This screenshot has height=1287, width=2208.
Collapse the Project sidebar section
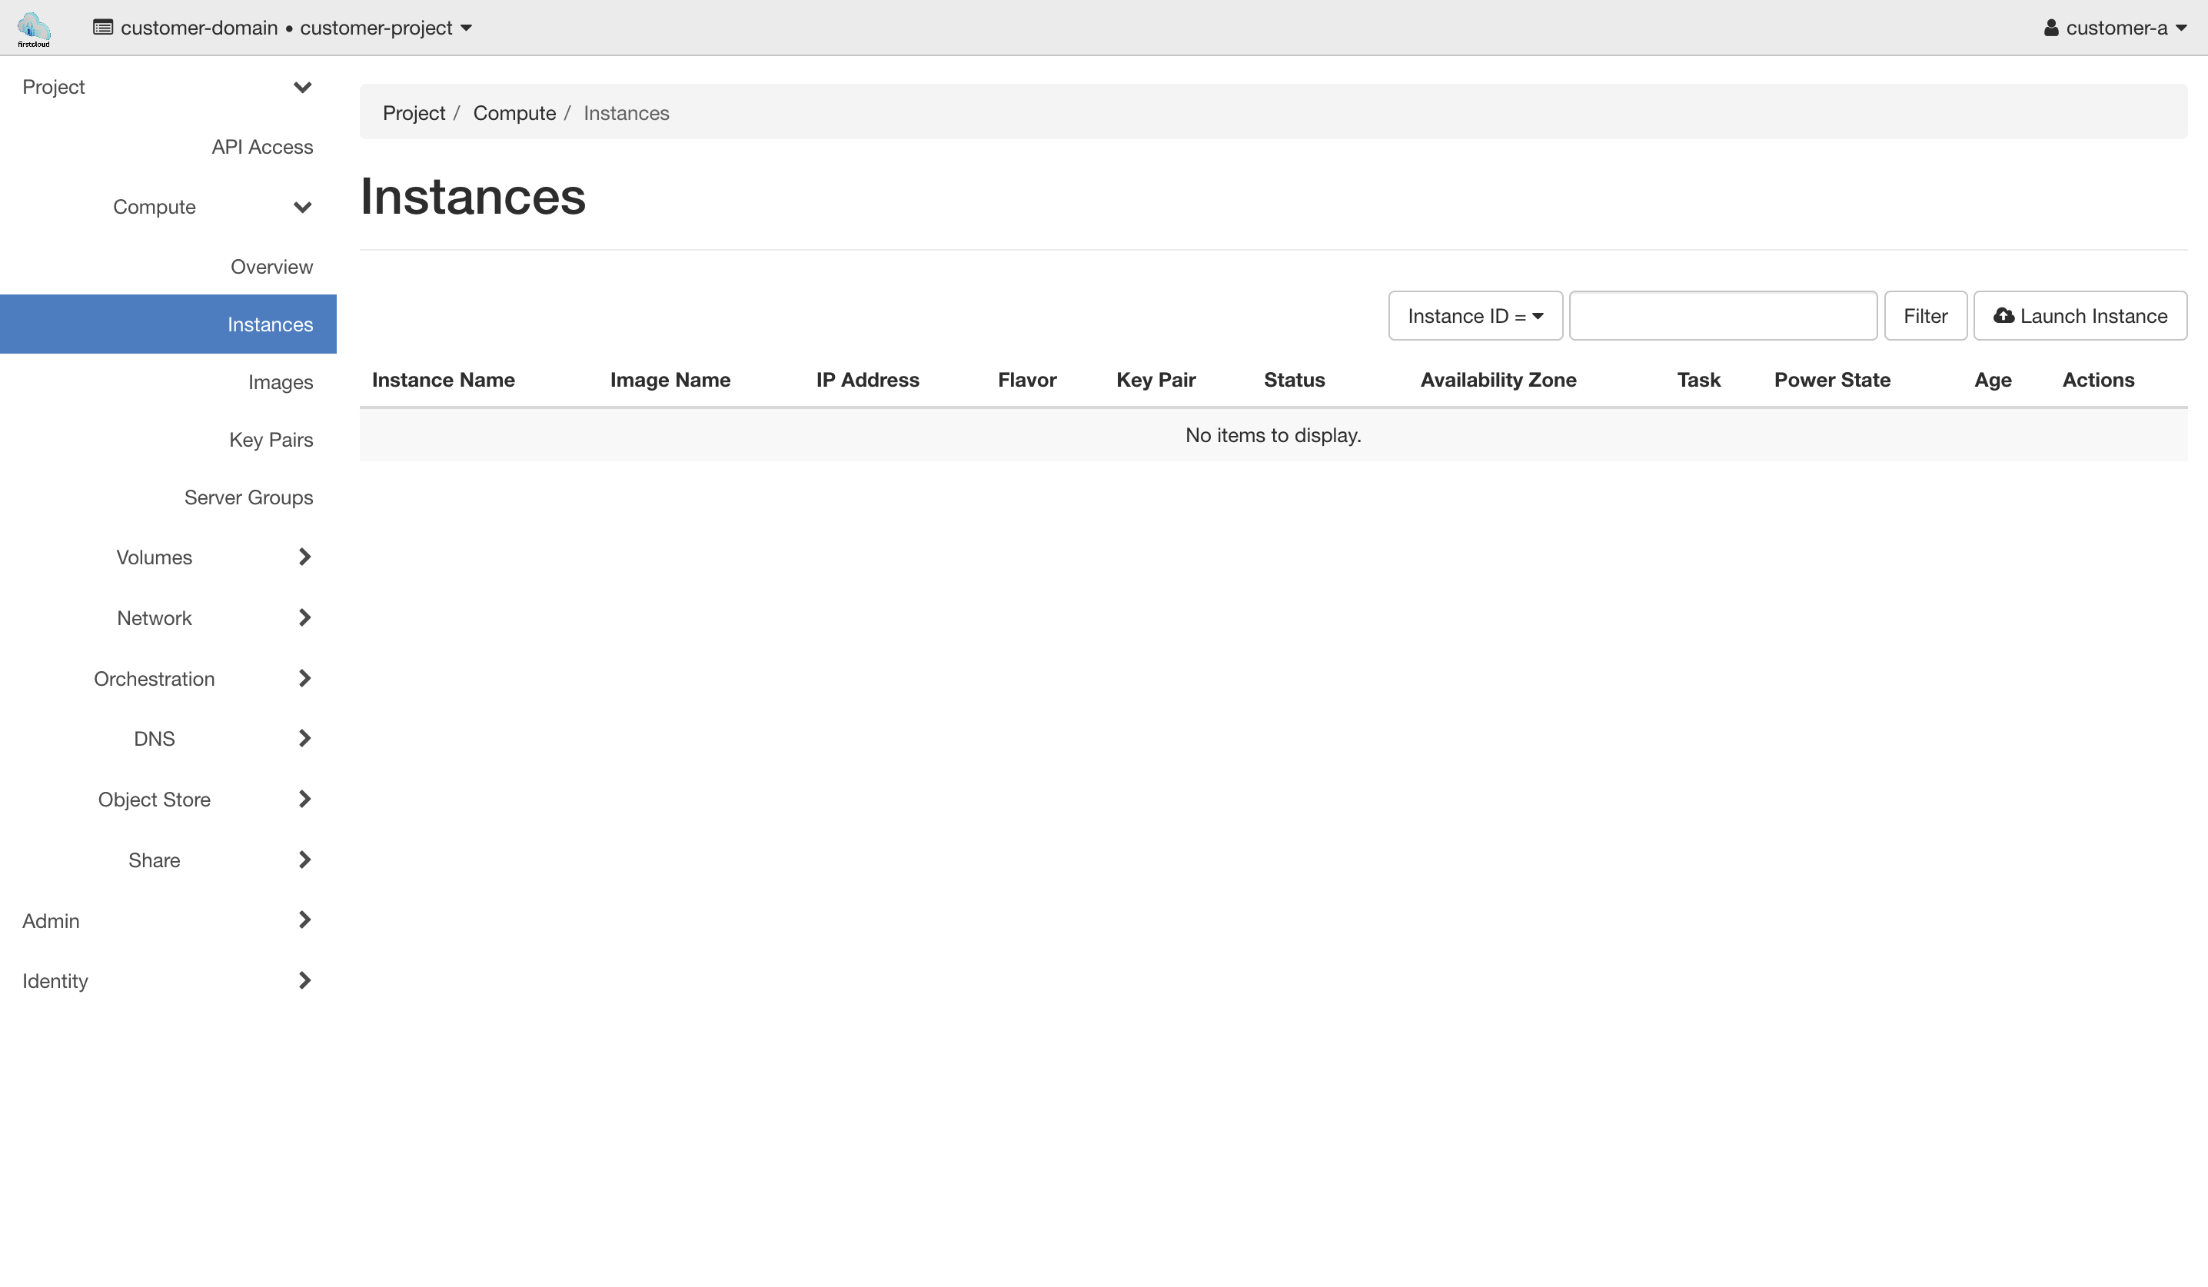168,87
